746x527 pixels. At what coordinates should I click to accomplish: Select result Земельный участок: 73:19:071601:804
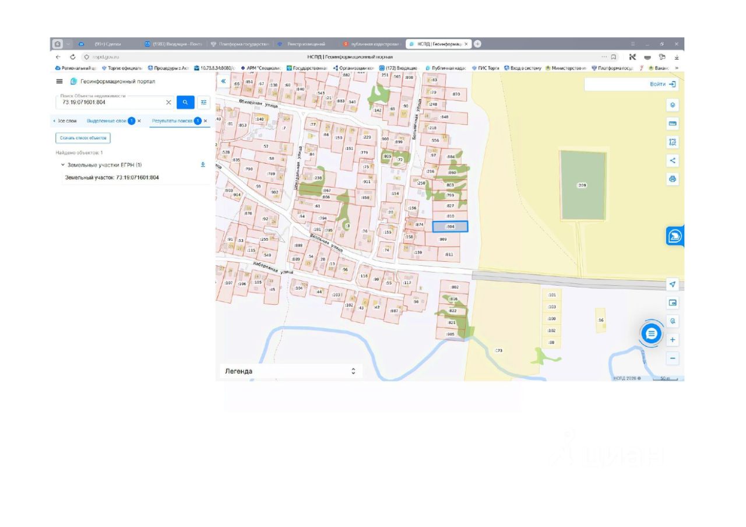click(112, 177)
